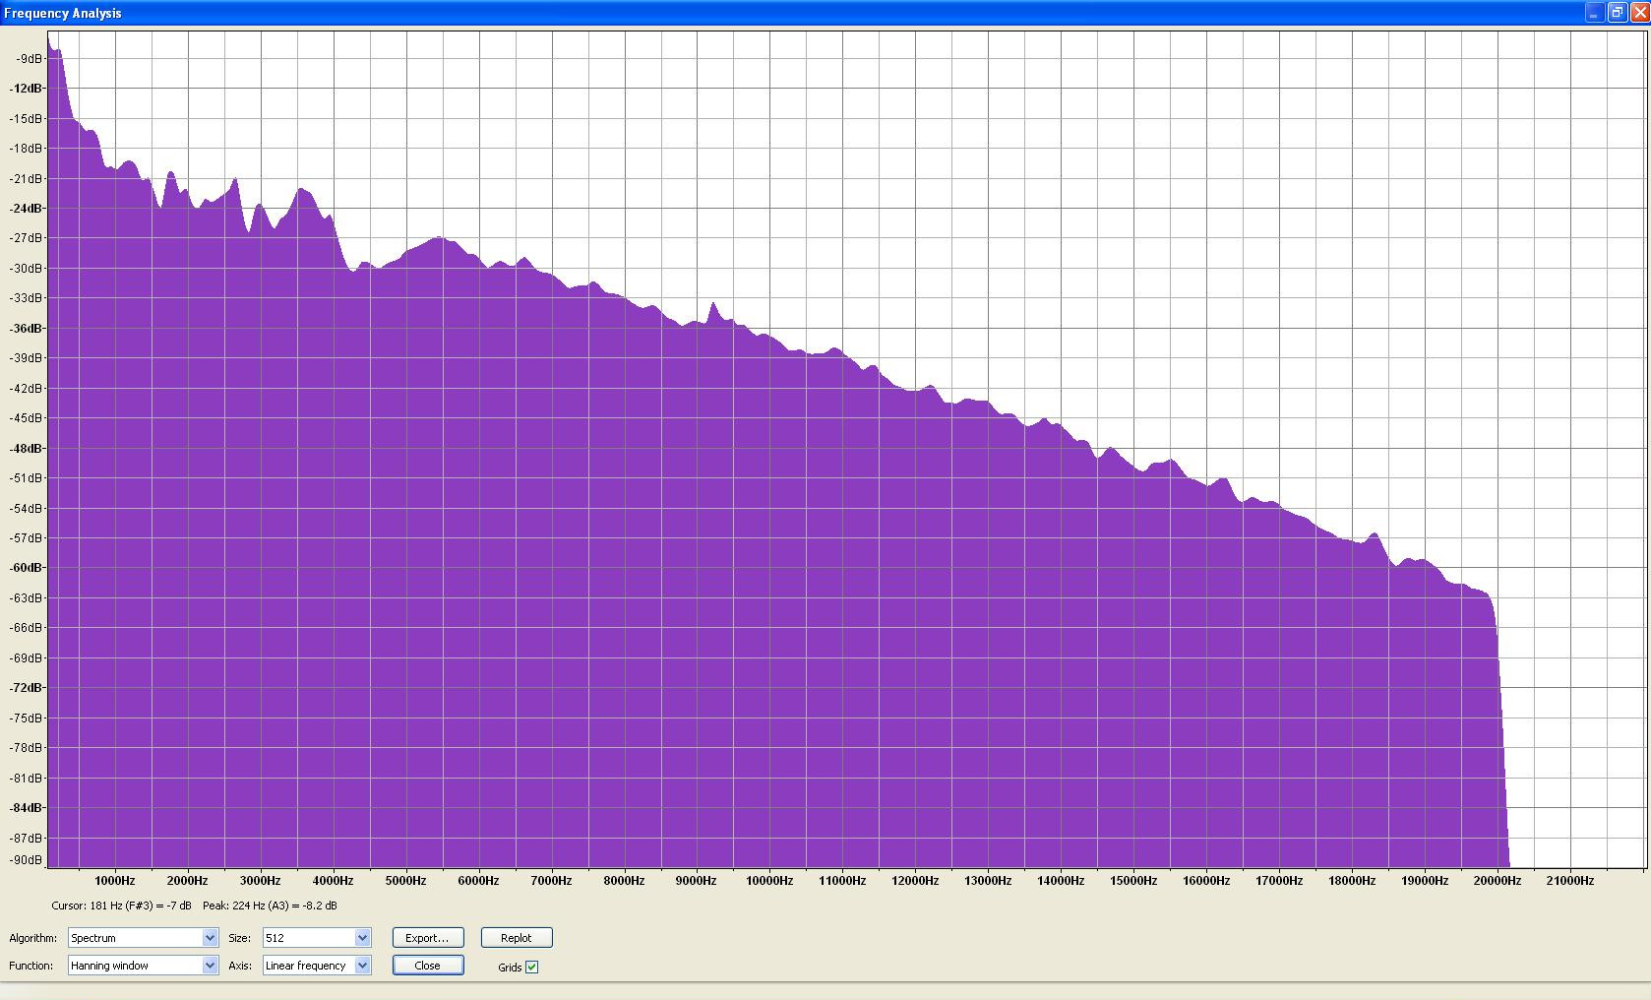
Task: Click the 20000Hz axis label
Action: (x=1498, y=881)
